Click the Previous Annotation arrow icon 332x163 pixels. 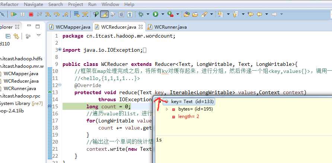pos(235,14)
